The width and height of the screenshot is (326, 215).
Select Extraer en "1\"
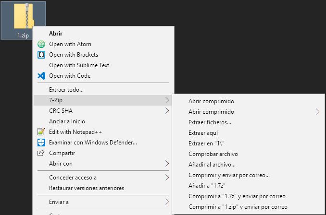[248, 143]
